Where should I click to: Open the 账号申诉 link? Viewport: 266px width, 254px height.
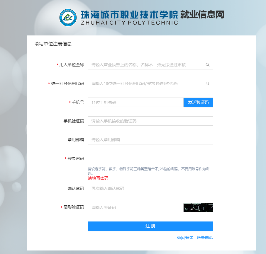point(205,238)
